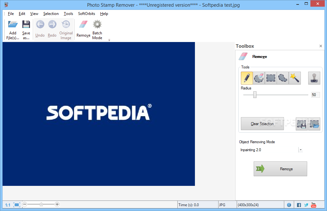Open the Selection menu

(51, 14)
